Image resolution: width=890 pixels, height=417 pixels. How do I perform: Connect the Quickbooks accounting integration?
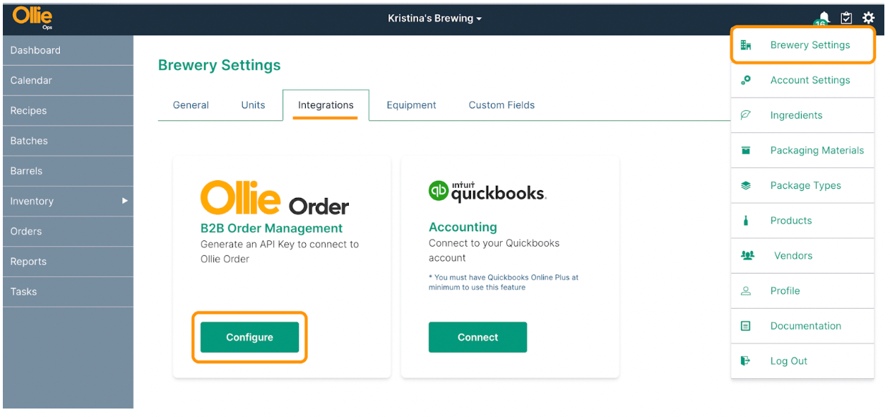click(477, 337)
